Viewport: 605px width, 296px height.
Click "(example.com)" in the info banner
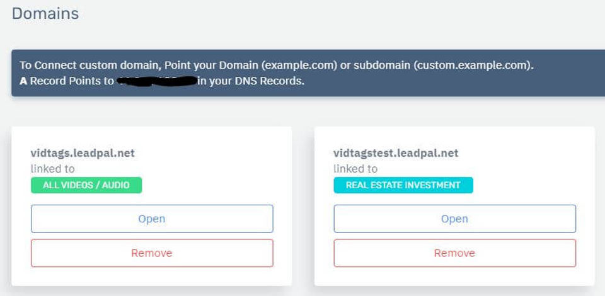(x=293, y=65)
